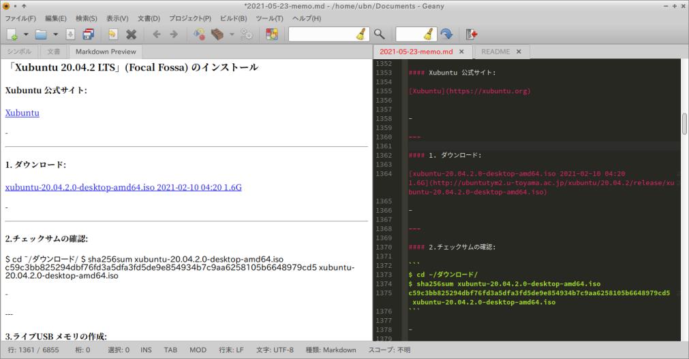Click editor line 1353 Xubuntu 公式サイト heading
Viewport: 689px width, 359px height.
(452, 73)
